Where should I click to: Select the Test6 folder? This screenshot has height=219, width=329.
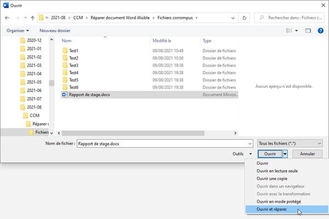coord(149,87)
